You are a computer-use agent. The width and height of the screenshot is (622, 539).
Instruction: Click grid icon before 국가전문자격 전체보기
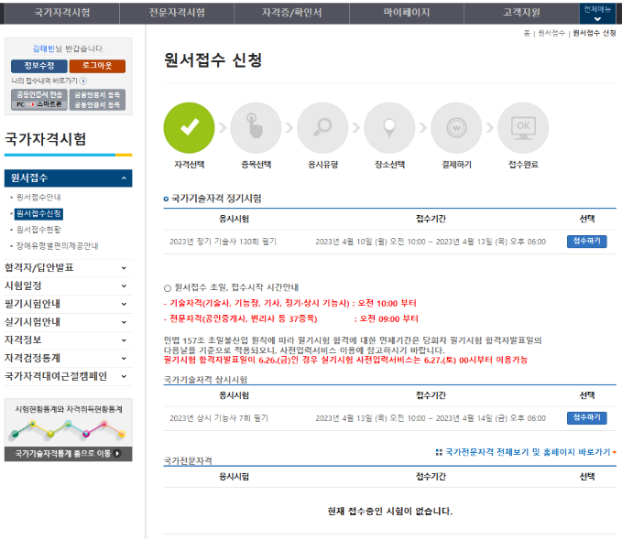[439, 452]
